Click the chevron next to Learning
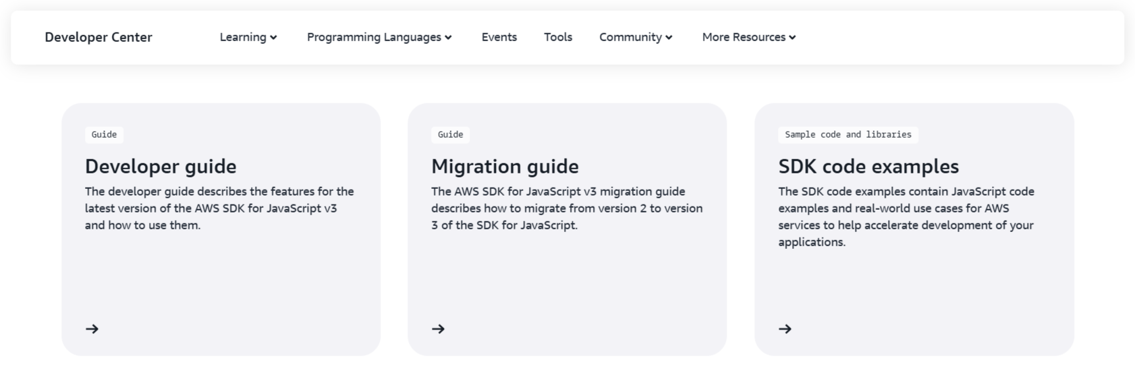1135x375 pixels. pos(273,38)
